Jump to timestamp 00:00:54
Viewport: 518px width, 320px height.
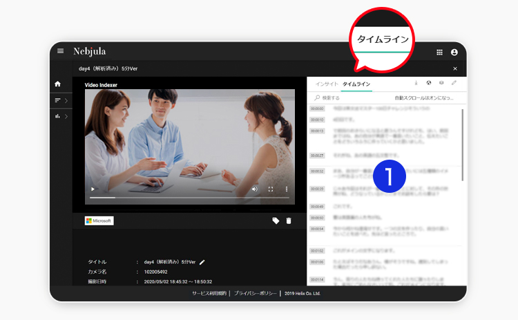point(317,229)
